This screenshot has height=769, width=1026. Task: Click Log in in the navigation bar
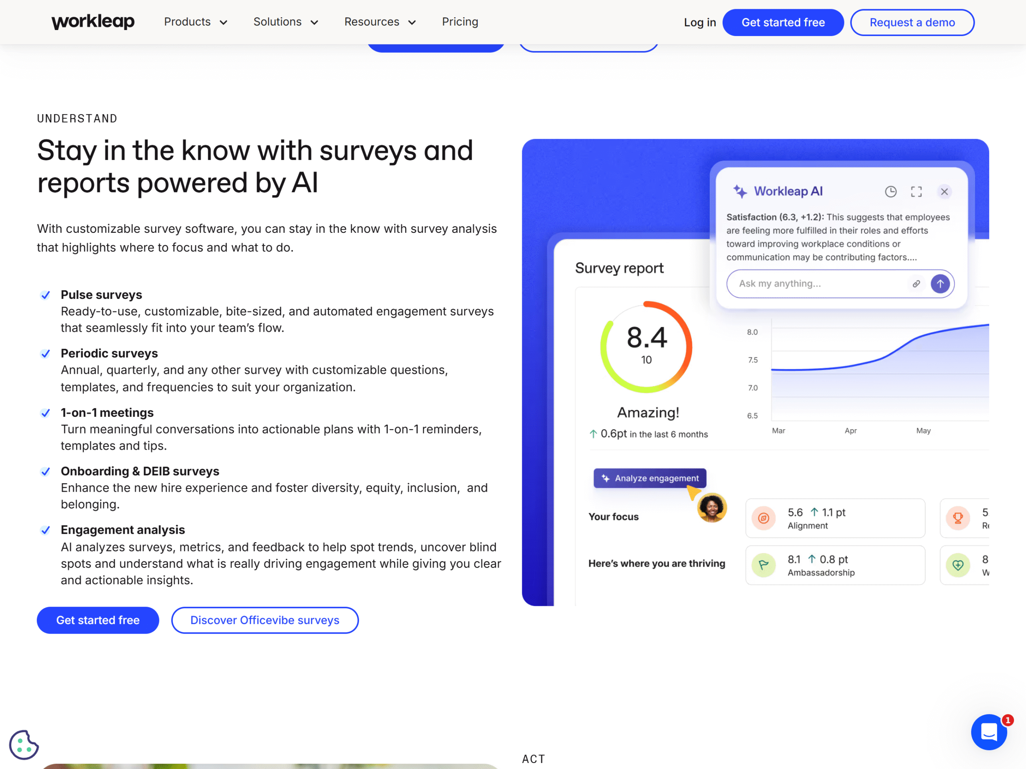pos(699,22)
